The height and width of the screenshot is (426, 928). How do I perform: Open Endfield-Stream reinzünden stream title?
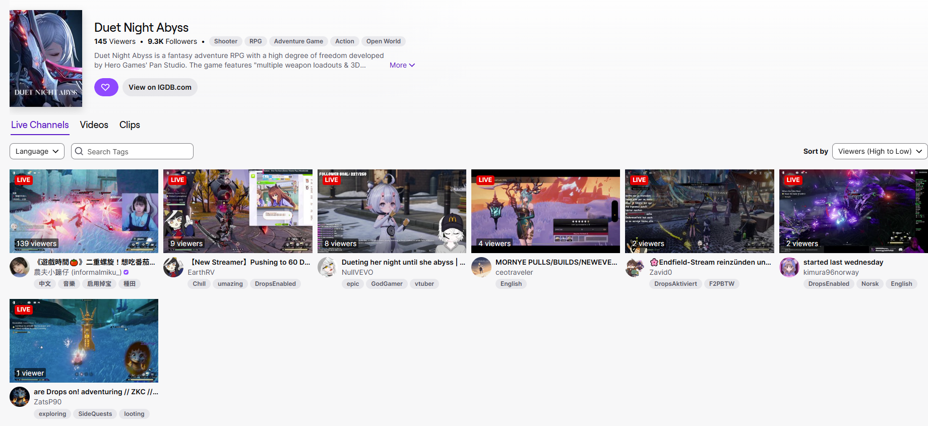[710, 262]
